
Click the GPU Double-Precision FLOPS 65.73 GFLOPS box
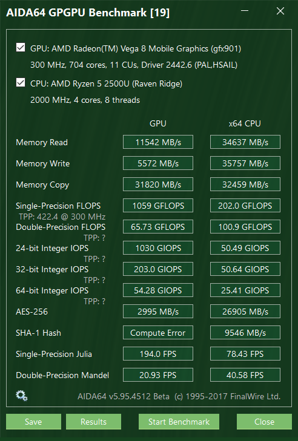coord(158,227)
